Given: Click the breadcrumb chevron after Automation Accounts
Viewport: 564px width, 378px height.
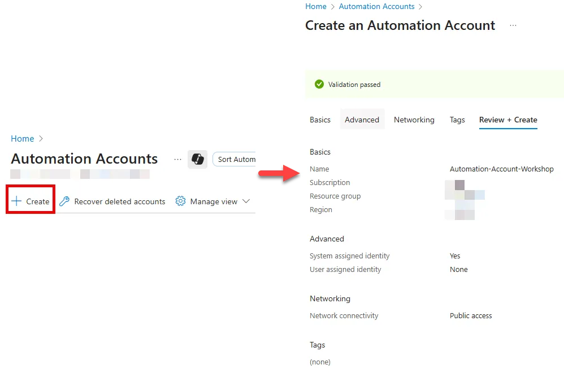Looking at the screenshot, I should click(x=422, y=6).
